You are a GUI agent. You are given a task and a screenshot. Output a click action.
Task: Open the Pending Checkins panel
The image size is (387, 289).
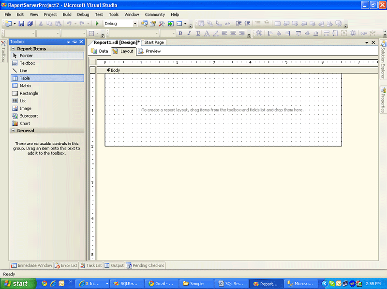pos(145,266)
